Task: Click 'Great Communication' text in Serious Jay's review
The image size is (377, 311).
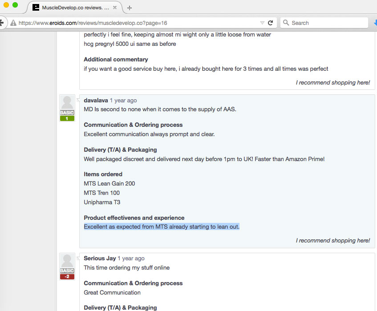Action: tap(112, 293)
